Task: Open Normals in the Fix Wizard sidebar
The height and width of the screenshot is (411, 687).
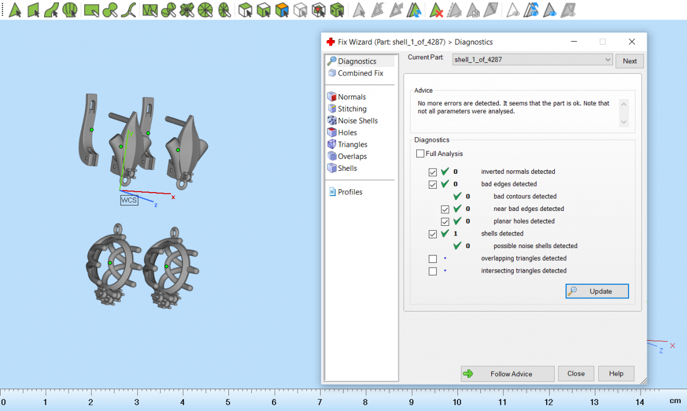Action: tap(351, 97)
